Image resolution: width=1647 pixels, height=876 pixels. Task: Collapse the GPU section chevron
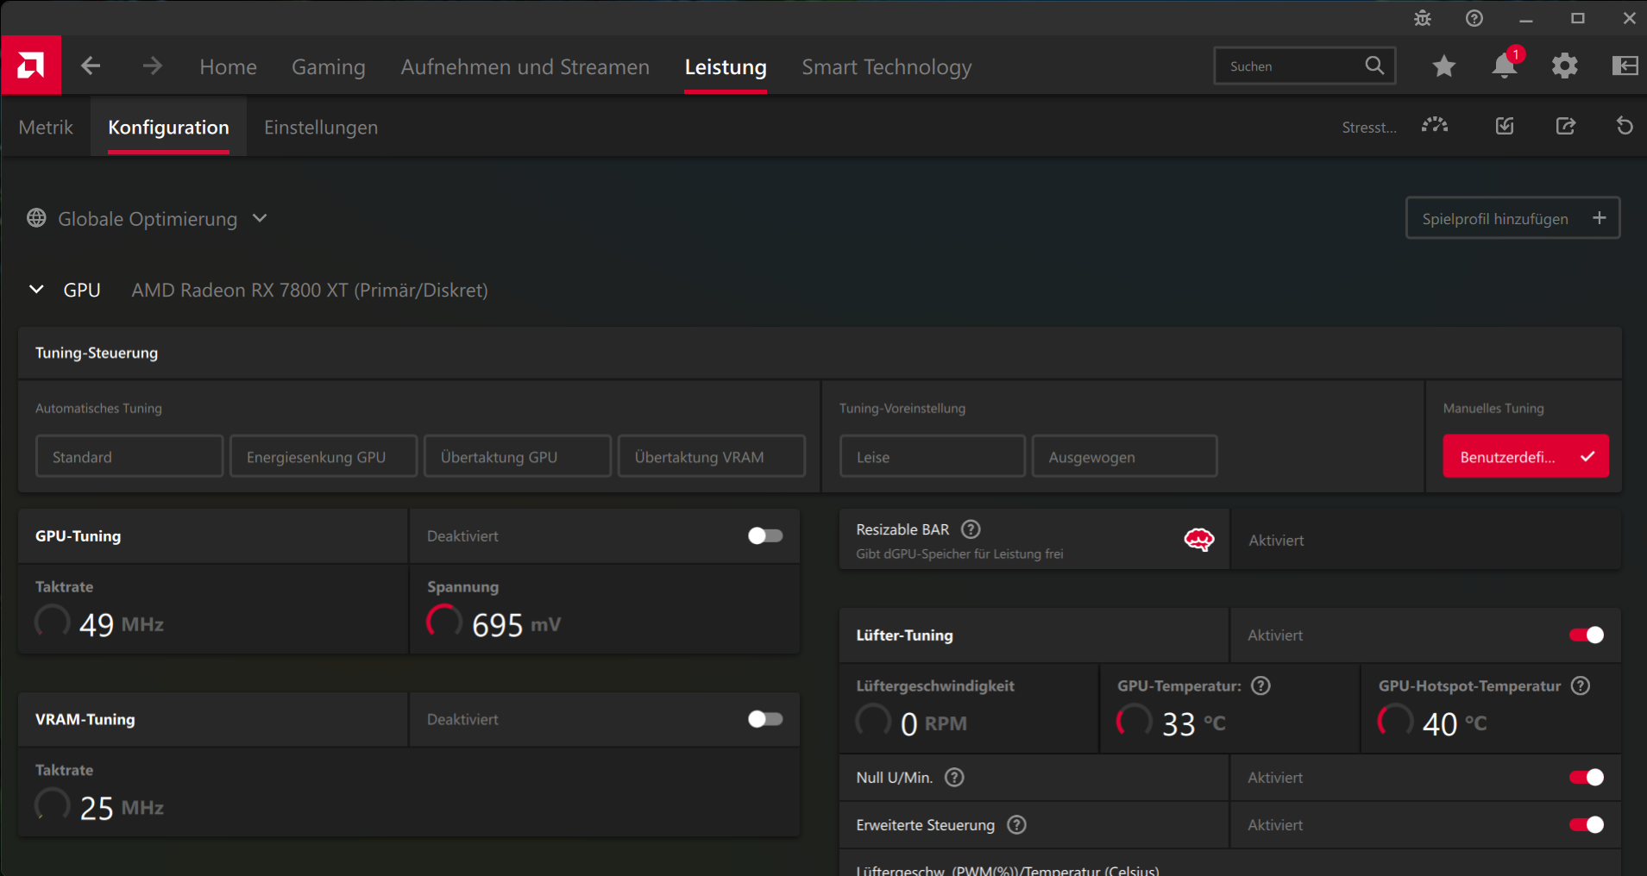(x=36, y=290)
